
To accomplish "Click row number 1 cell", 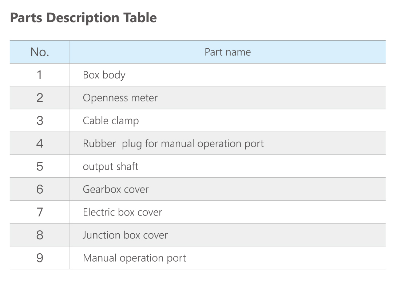I will 40,75.
